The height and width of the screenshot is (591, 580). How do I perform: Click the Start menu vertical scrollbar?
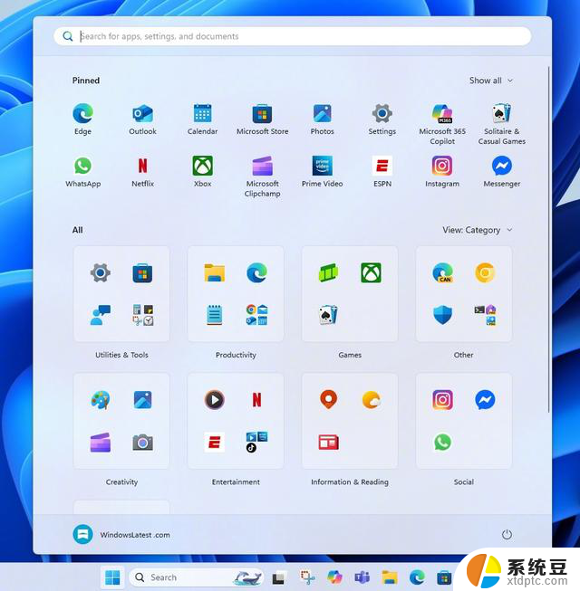click(548, 239)
